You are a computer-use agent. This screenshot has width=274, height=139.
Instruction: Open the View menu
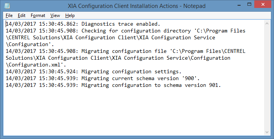[x=55, y=15]
